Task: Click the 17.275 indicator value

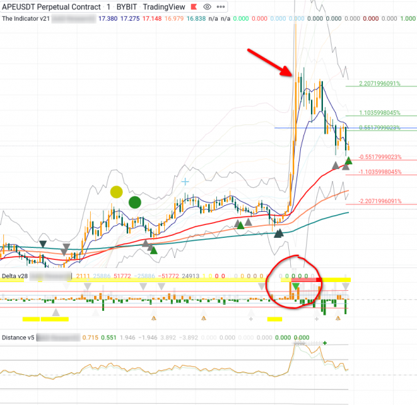Action: click(130, 19)
